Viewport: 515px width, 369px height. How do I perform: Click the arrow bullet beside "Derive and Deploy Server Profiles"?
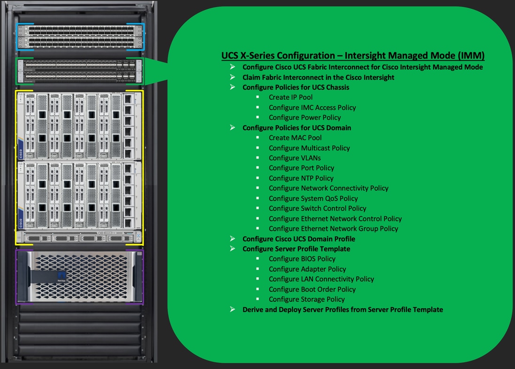click(233, 309)
